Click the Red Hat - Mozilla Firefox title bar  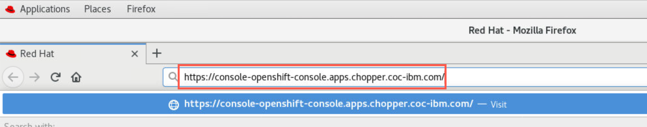(522, 30)
